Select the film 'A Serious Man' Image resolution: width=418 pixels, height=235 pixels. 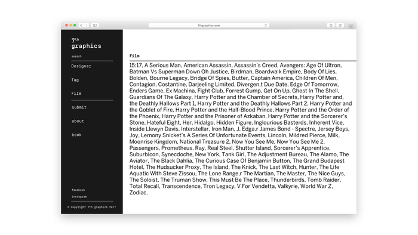(x=162, y=65)
